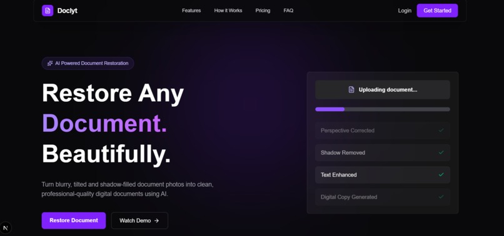Click the Turn blurry, tilted description paragraph
504x236 pixels.
pyautogui.click(x=128, y=189)
